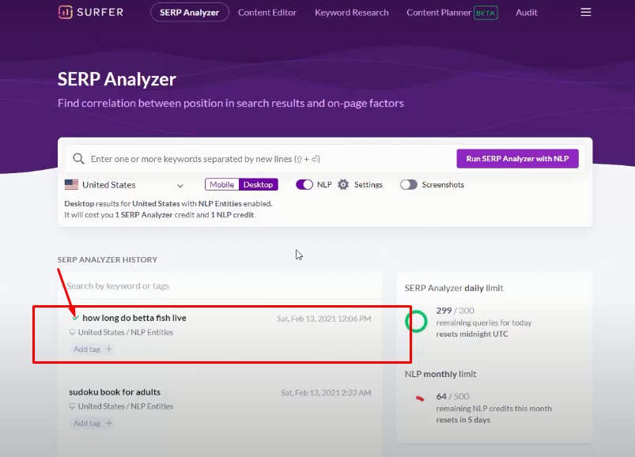The width and height of the screenshot is (635, 457).
Task: Switch to Content Editor tab
Action: pyautogui.click(x=267, y=13)
